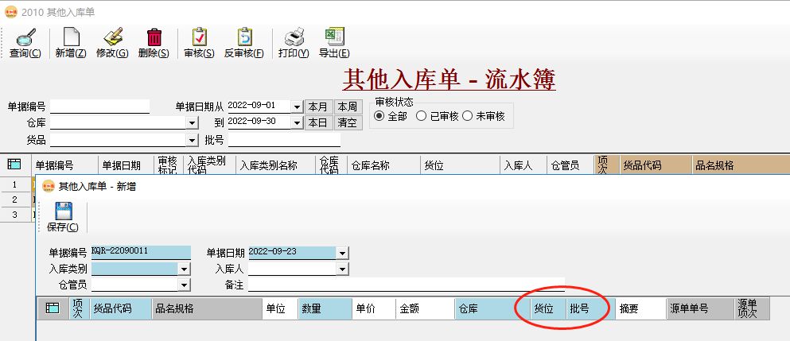This screenshot has width=790, height=341.
Task: Open the 货品 filter dropdown
Action: click(x=192, y=140)
